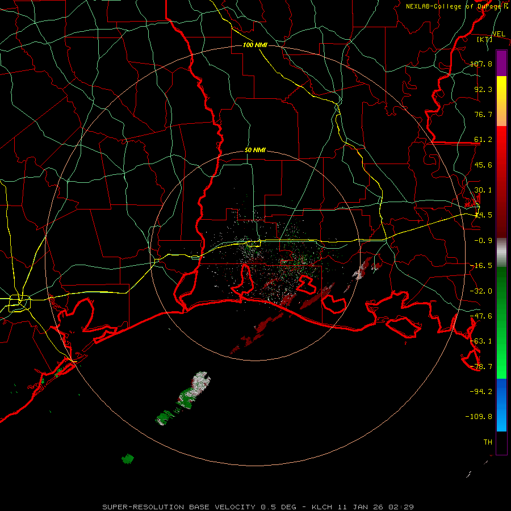The image size is (511, 511).
Task: Pick the blue segment of the color bar
Action: click(501, 405)
